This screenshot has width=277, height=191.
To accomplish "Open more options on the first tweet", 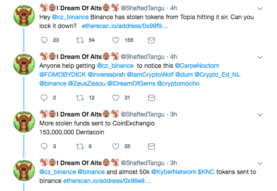I will (x=260, y=8).
